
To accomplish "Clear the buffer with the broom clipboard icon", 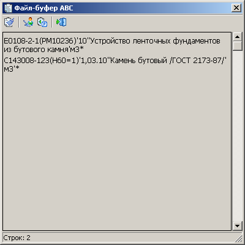I will [9, 22].
